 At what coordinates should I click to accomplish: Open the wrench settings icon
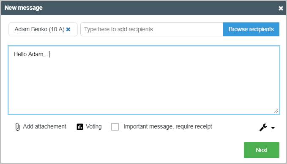263,127
